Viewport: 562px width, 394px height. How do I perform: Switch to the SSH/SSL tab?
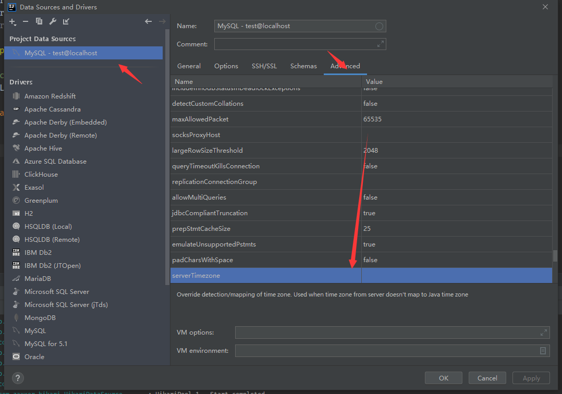click(264, 66)
